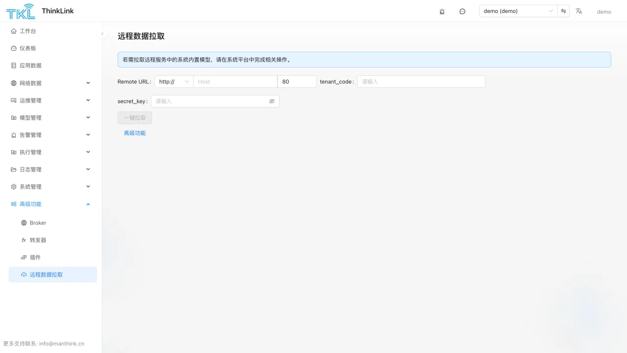Screen dimensions: 627x353
Task: Select 远程数据拉取 menu item
Action: coord(53,275)
